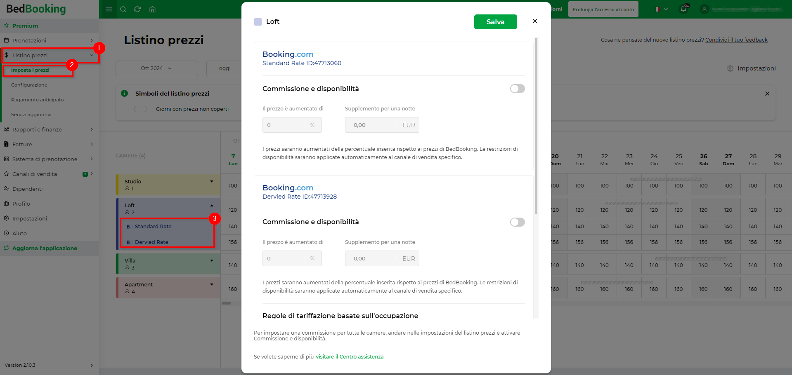
Task: Click the oggi button
Action: 225,68
